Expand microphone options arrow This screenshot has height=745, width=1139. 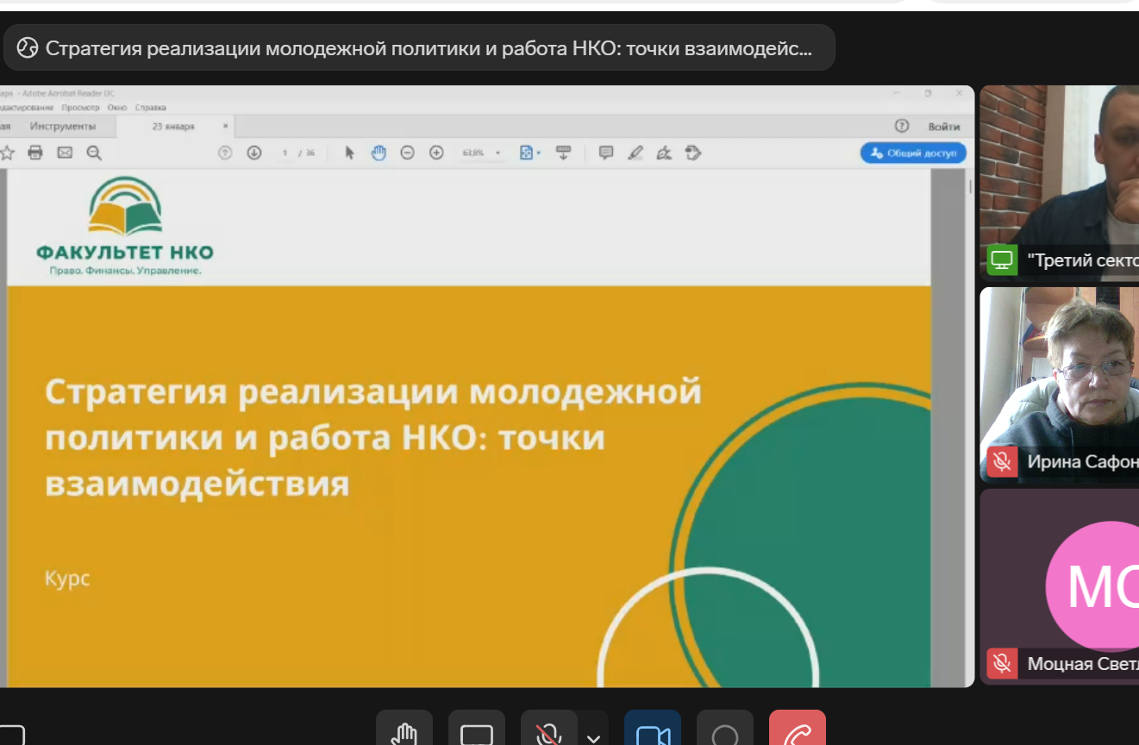[x=593, y=738]
